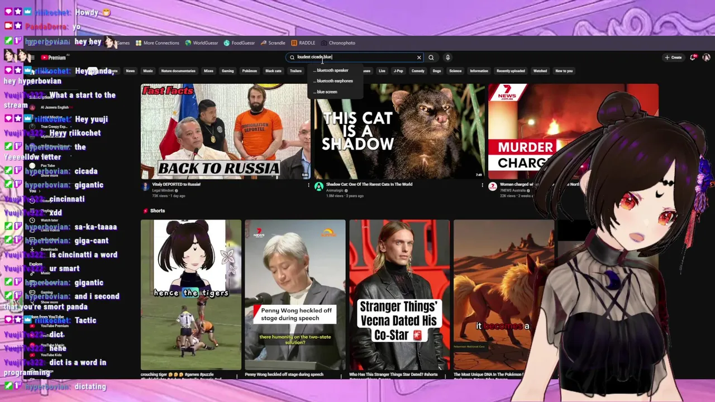This screenshot has height=402, width=715.
Task: Clear the search box with the X
Action: (419, 58)
